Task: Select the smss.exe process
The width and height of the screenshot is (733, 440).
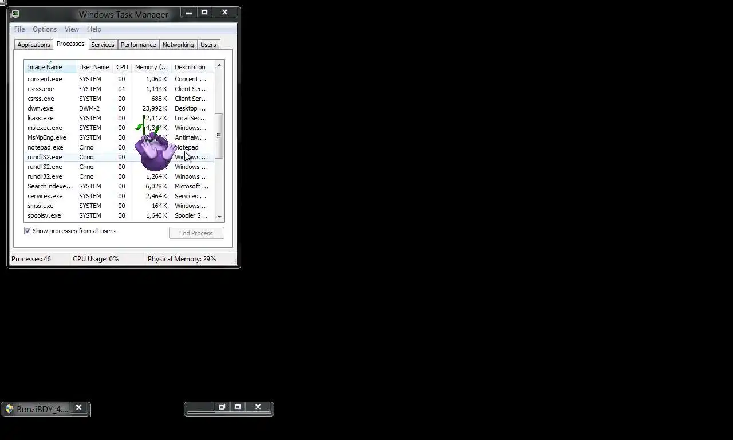Action: click(x=119, y=206)
